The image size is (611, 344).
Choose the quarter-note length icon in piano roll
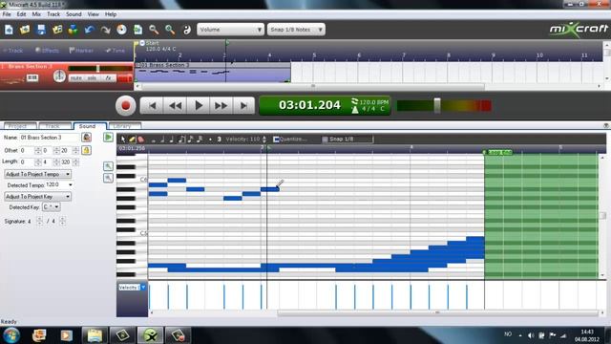click(172, 140)
